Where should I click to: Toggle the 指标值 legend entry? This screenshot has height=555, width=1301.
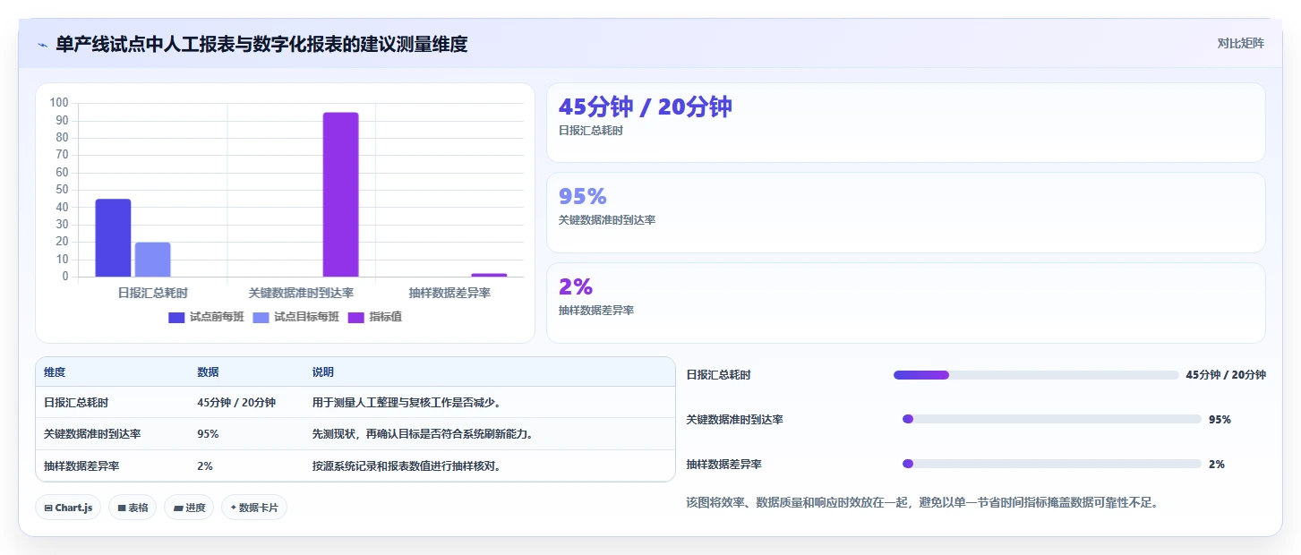point(374,317)
